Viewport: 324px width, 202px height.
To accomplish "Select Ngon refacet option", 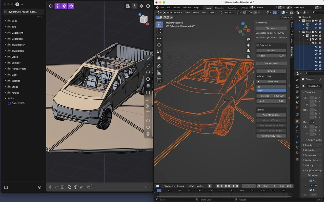I will pyautogui.click(x=271, y=90).
